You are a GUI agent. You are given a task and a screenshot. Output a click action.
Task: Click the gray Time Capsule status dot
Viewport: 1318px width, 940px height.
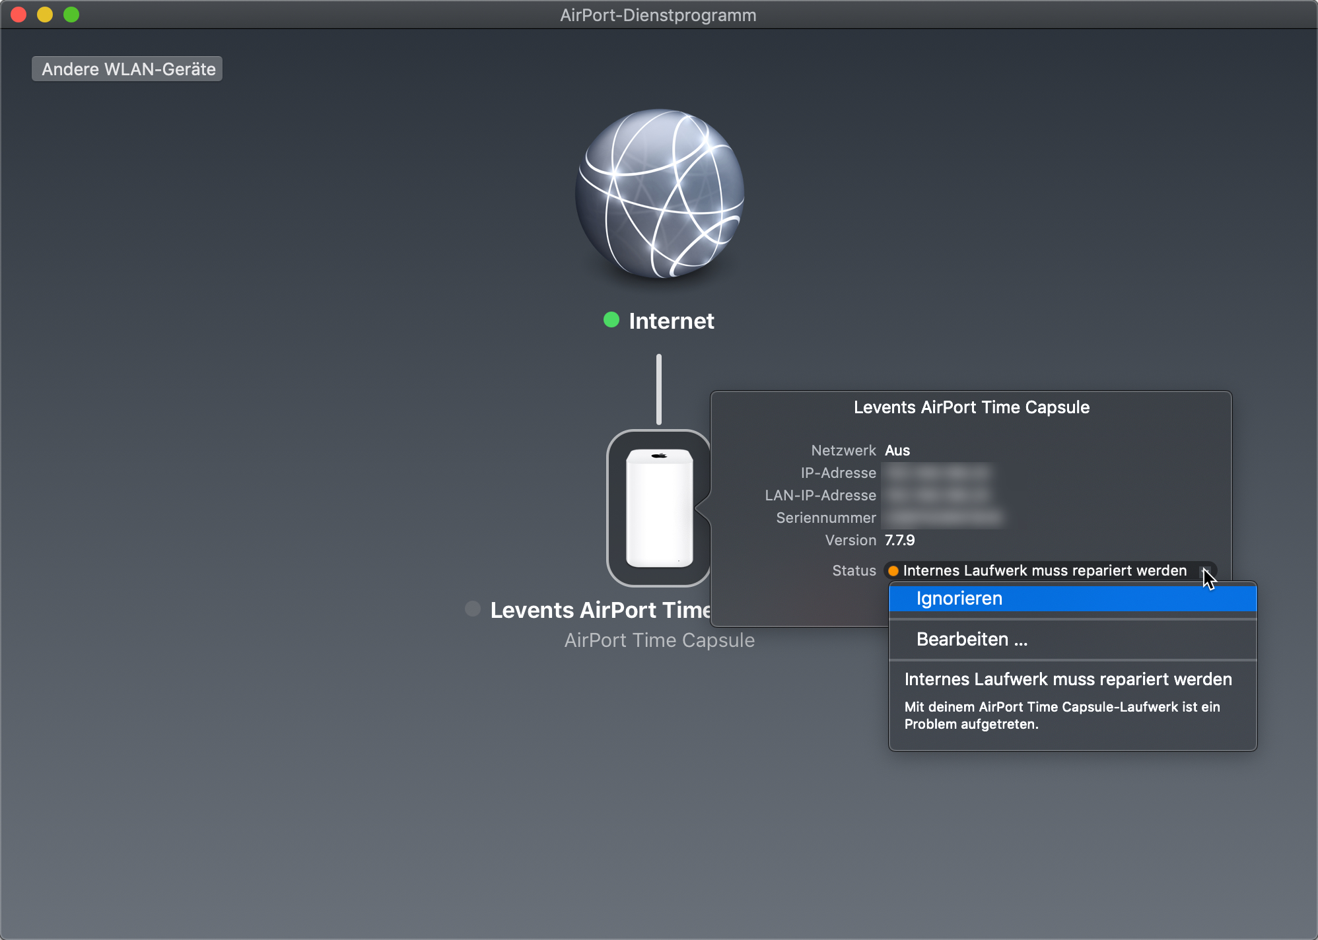click(x=473, y=609)
